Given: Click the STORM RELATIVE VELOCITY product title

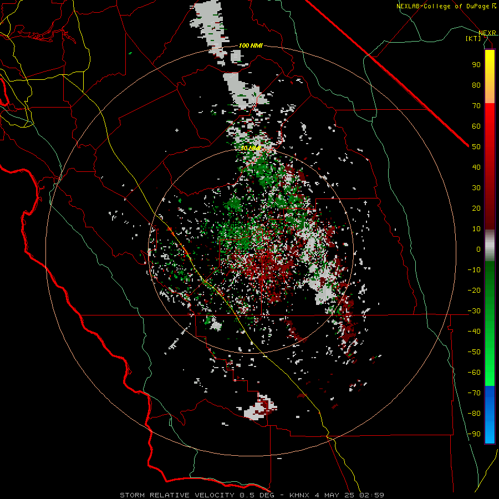Looking at the screenshot, I should (x=177, y=495).
